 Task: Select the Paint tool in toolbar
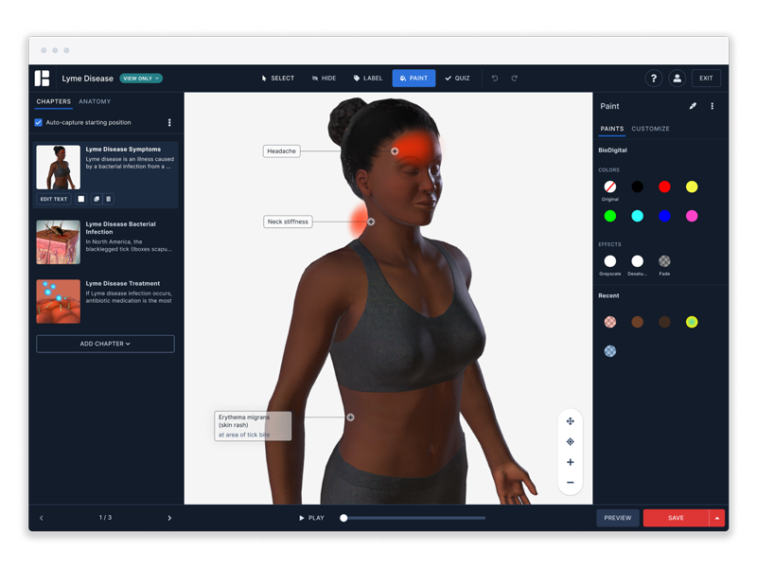point(414,79)
